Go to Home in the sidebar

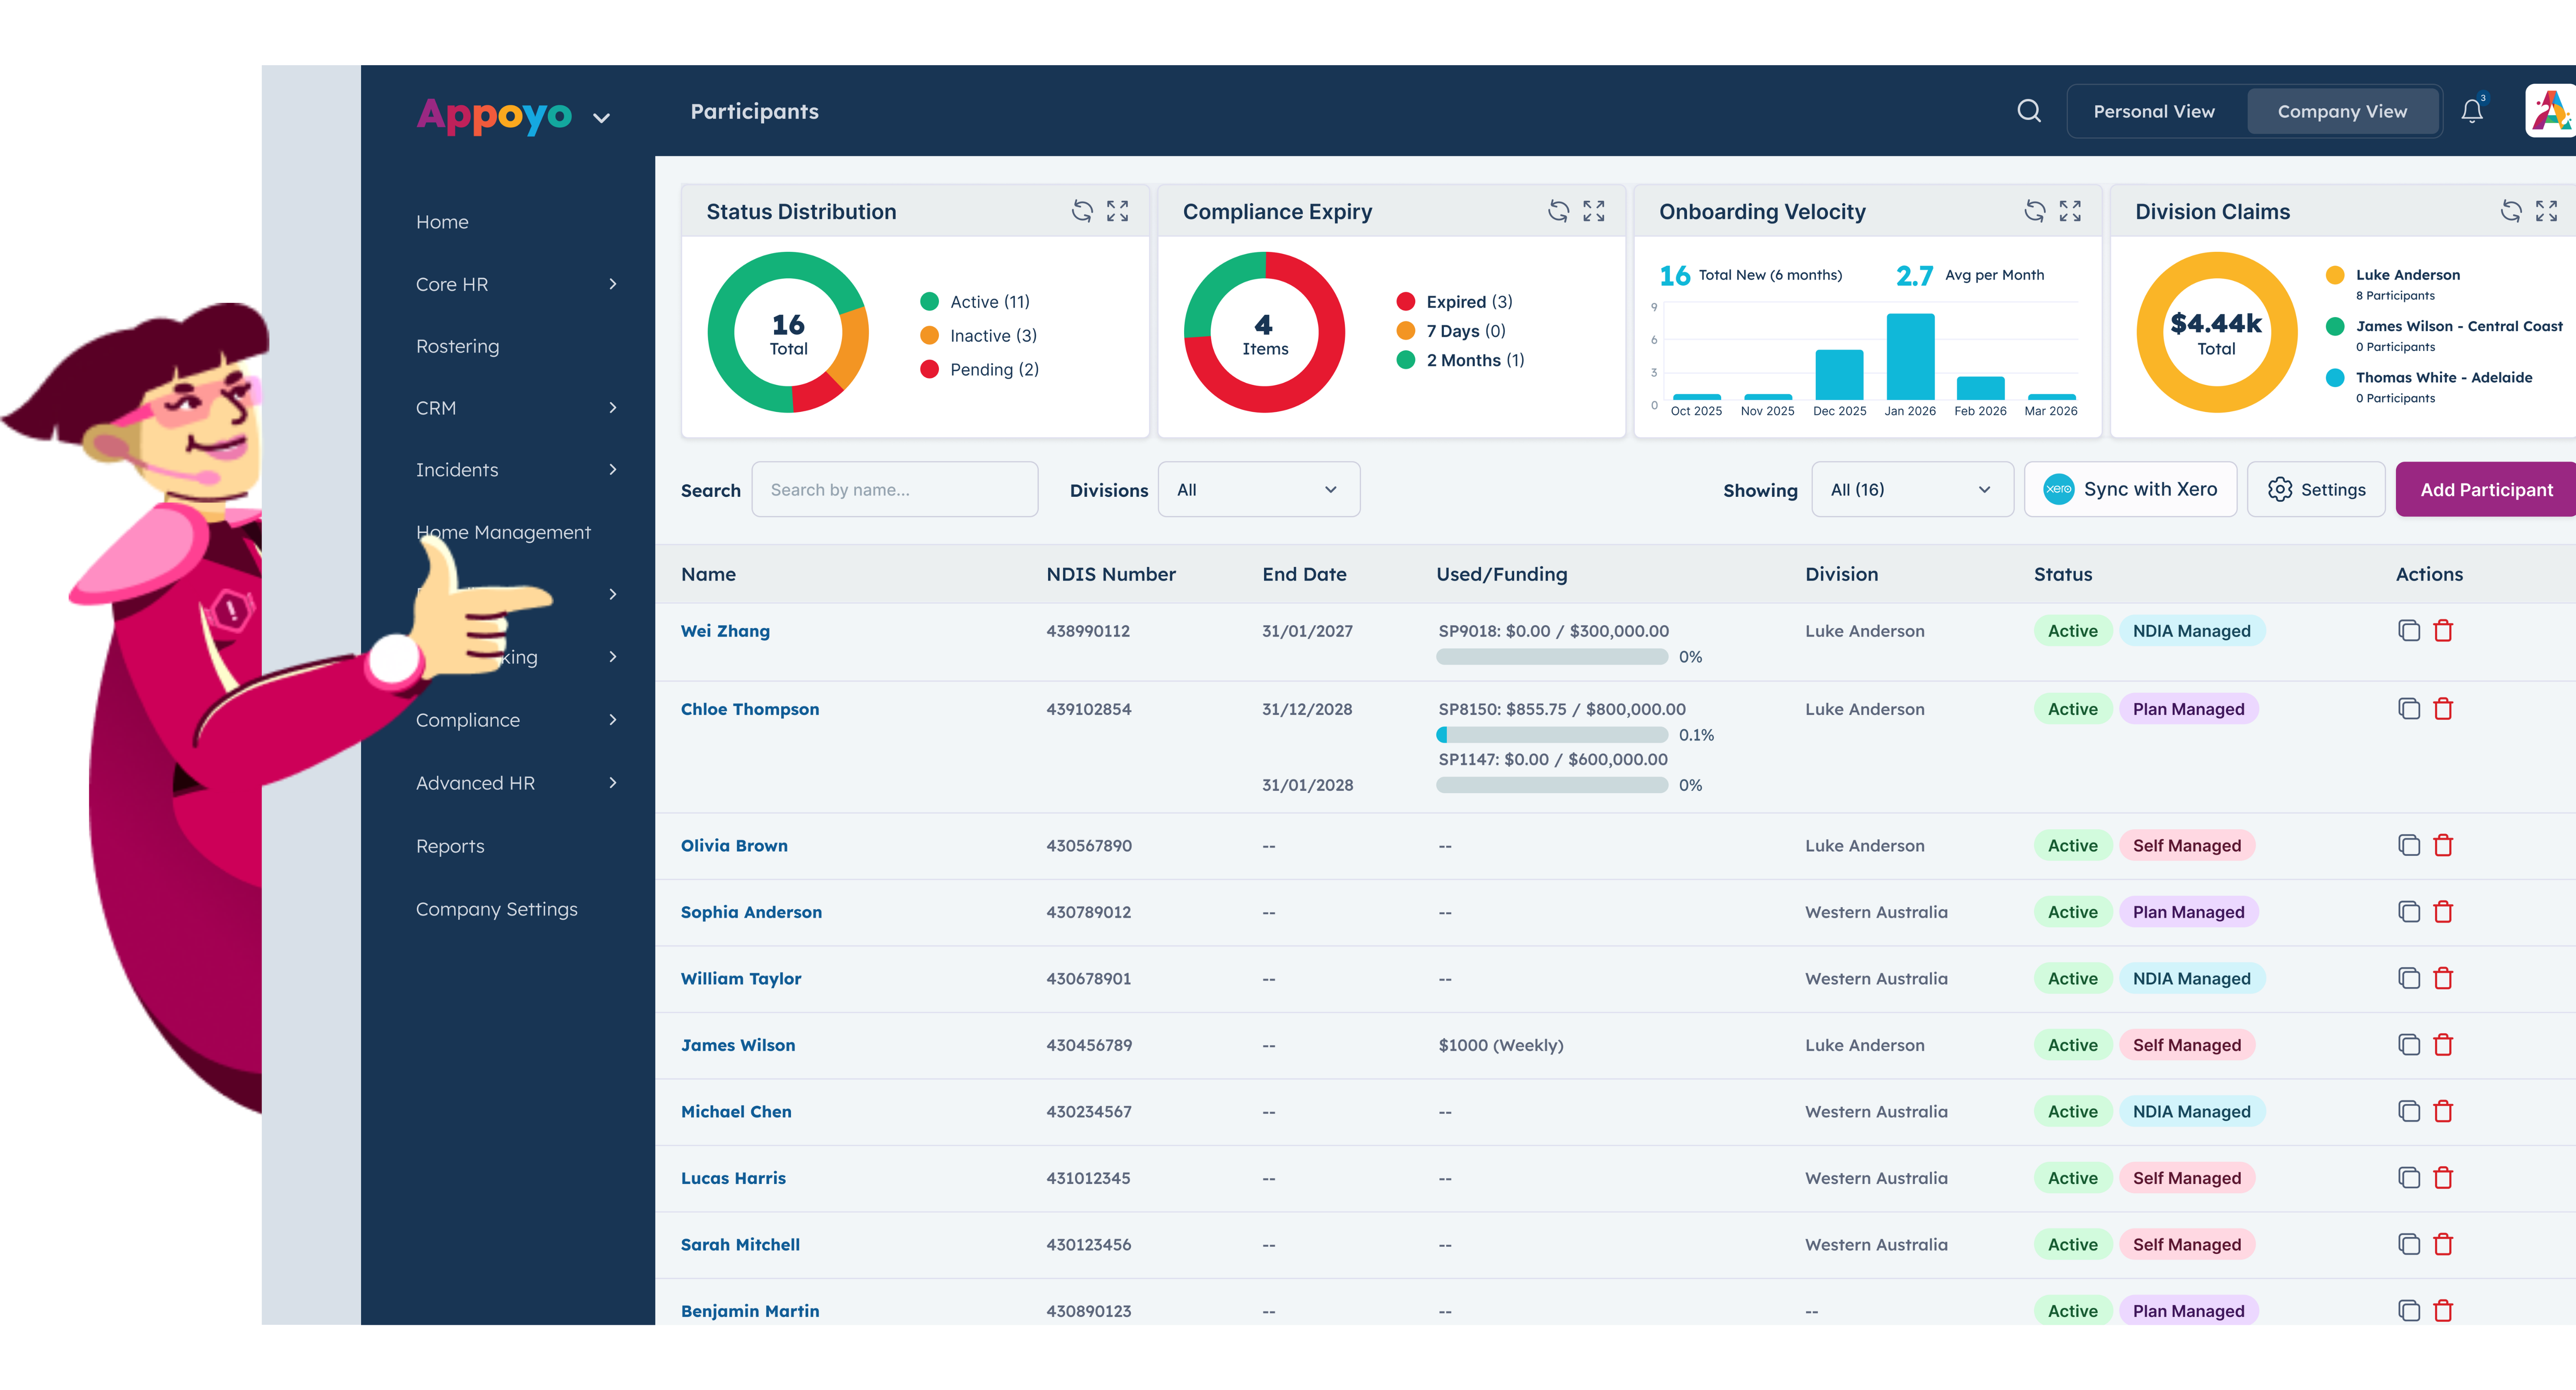(442, 222)
